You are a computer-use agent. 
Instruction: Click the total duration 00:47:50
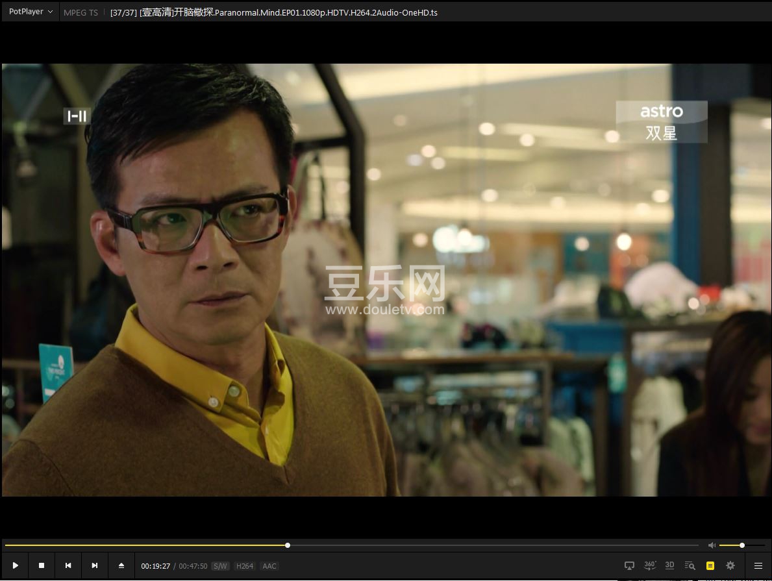click(193, 566)
